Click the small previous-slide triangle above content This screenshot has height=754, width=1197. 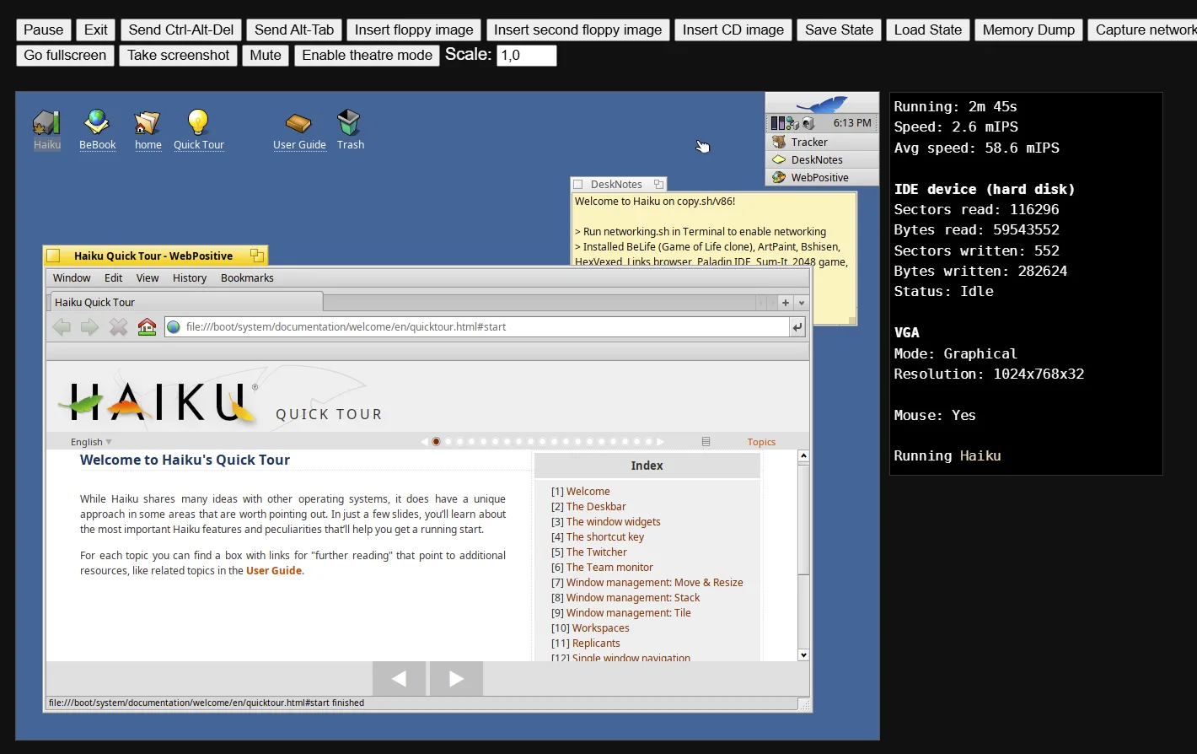[424, 442]
